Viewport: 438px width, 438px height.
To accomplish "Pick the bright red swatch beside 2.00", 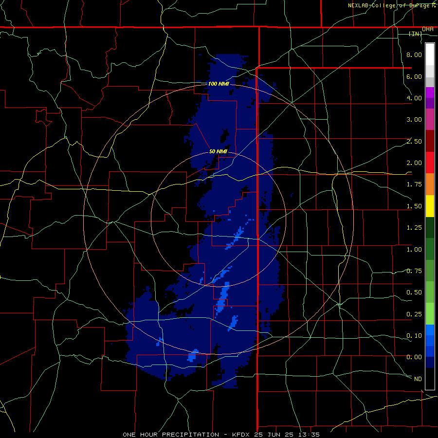I will (x=430, y=163).
